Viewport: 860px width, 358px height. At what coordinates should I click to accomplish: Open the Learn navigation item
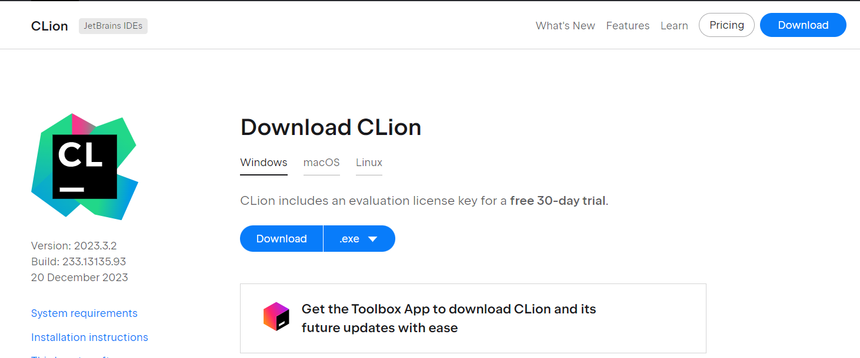(674, 26)
